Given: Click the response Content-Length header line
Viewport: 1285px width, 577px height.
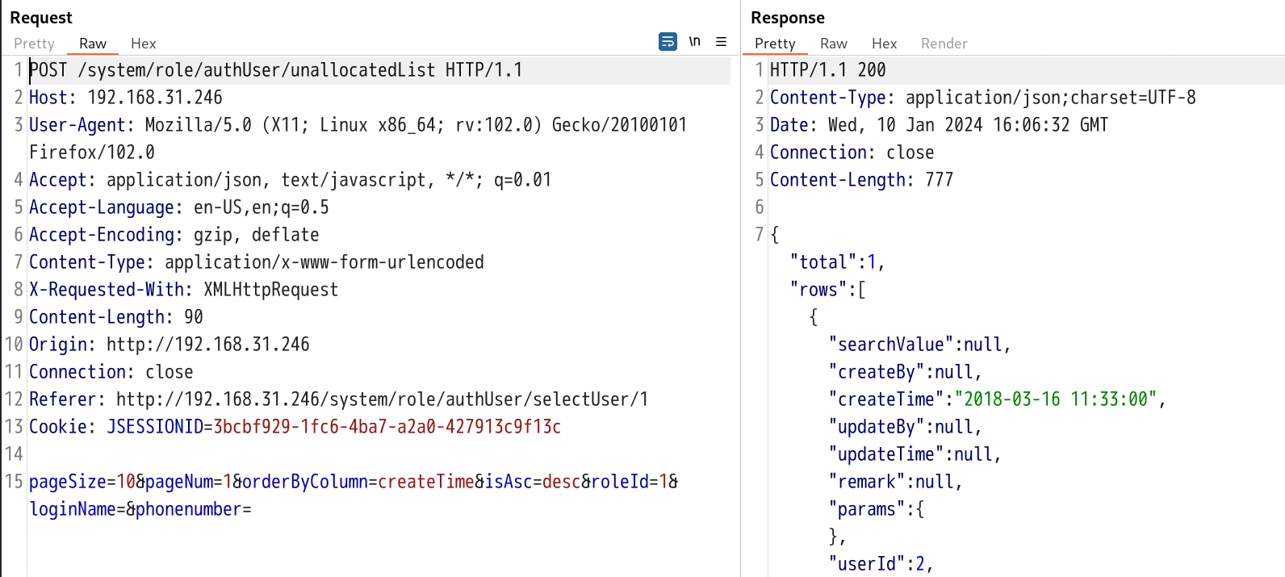Looking at the screenshot, I should (x=861, y=180).
